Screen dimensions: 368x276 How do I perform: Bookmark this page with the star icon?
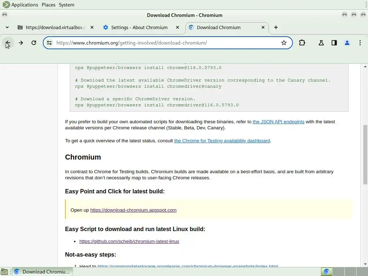pos(284,43)
